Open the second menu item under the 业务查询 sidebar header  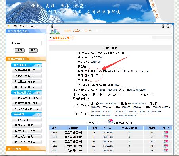coord(27,125)
